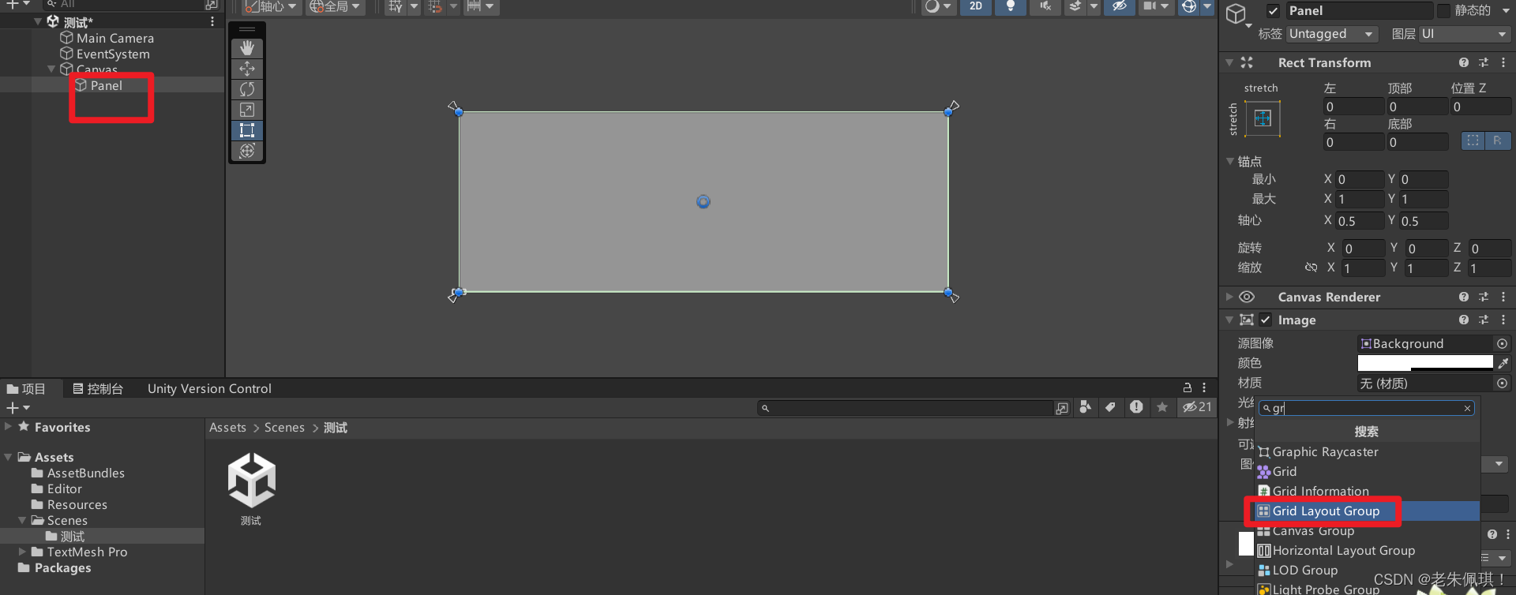Open Rect Transform help reference
This screenshot has width=1516, height=595.
coord(1464,62)
